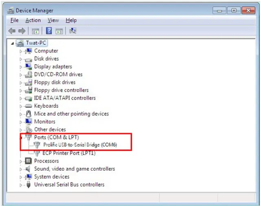The width and height of the screenshot is (261, 206).
Task: Expand the Monitors node
Action: [21, 122]
